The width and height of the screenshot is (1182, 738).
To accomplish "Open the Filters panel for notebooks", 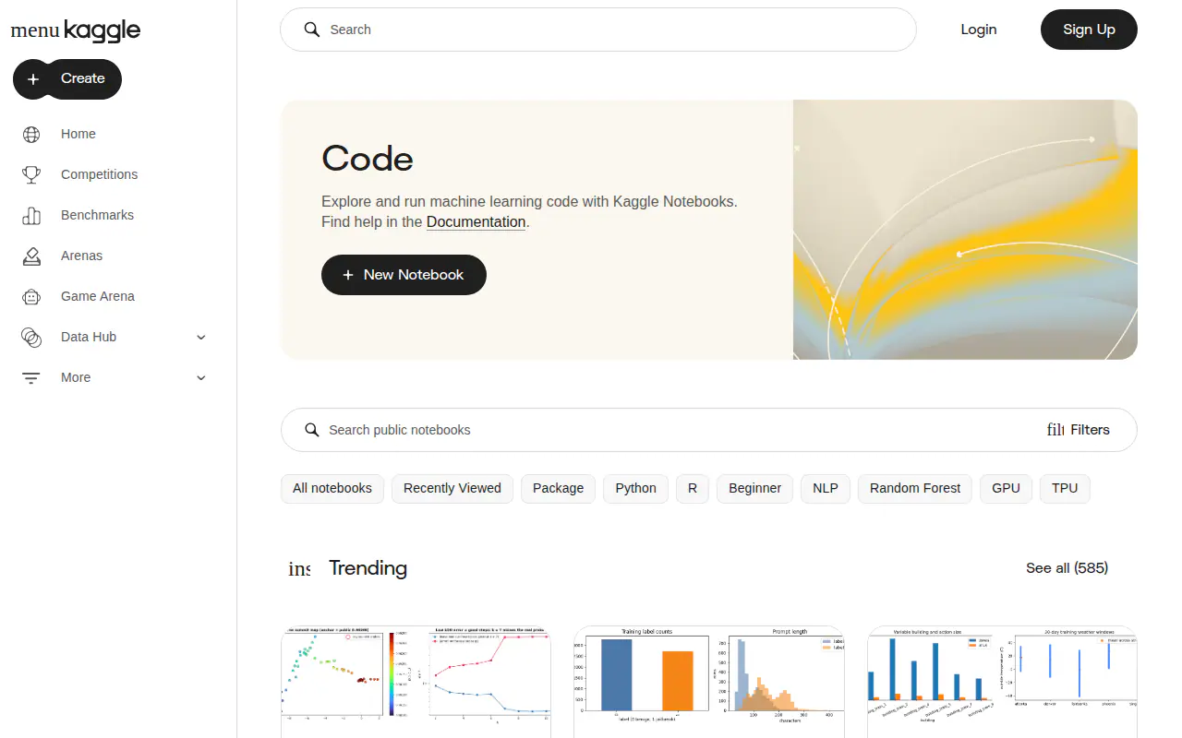I will coord(1079,430).
